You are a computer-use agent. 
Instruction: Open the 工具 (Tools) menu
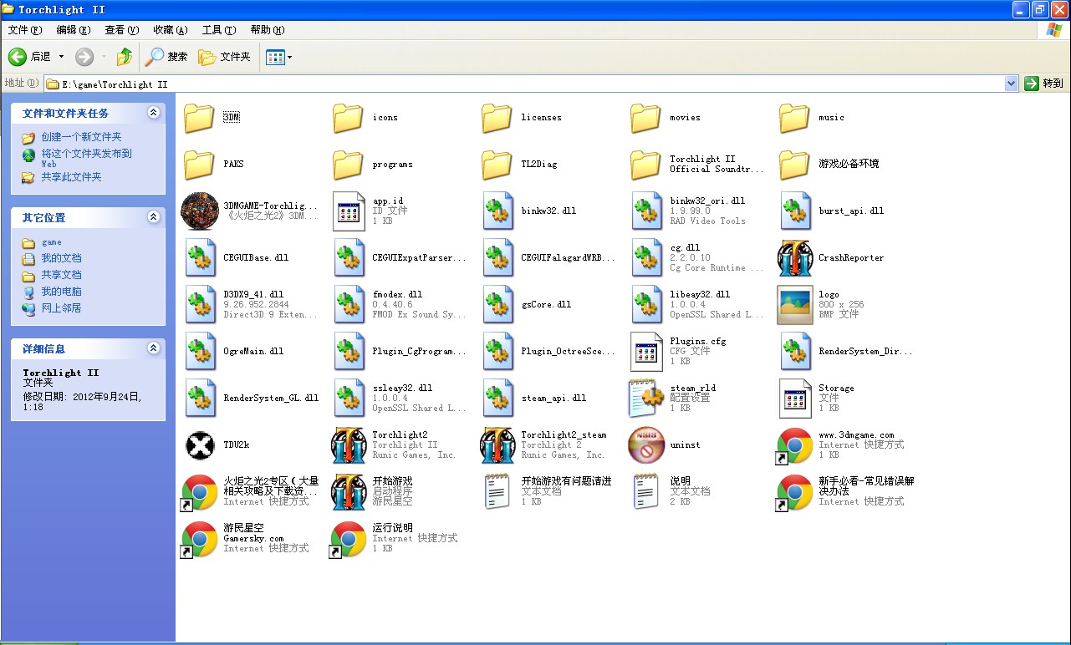coord(218,30)
